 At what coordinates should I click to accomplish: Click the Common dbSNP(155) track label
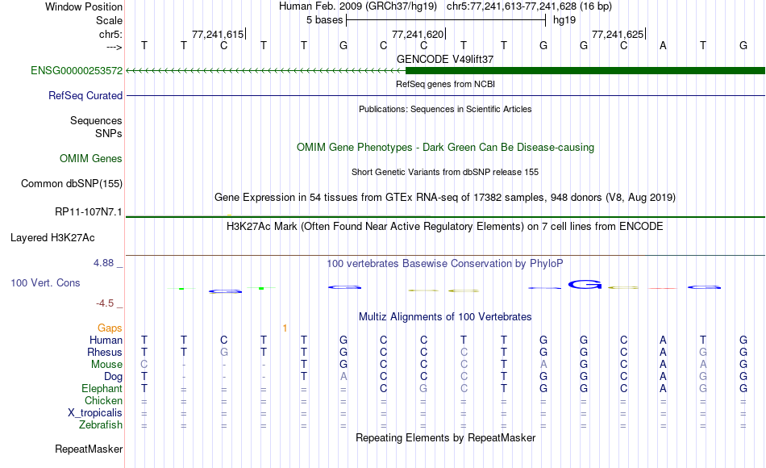pyautogui.click(x=72, y=183)
